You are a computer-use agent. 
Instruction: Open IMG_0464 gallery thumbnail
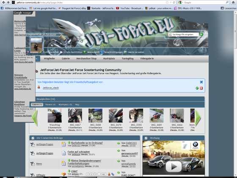[177, 115]
